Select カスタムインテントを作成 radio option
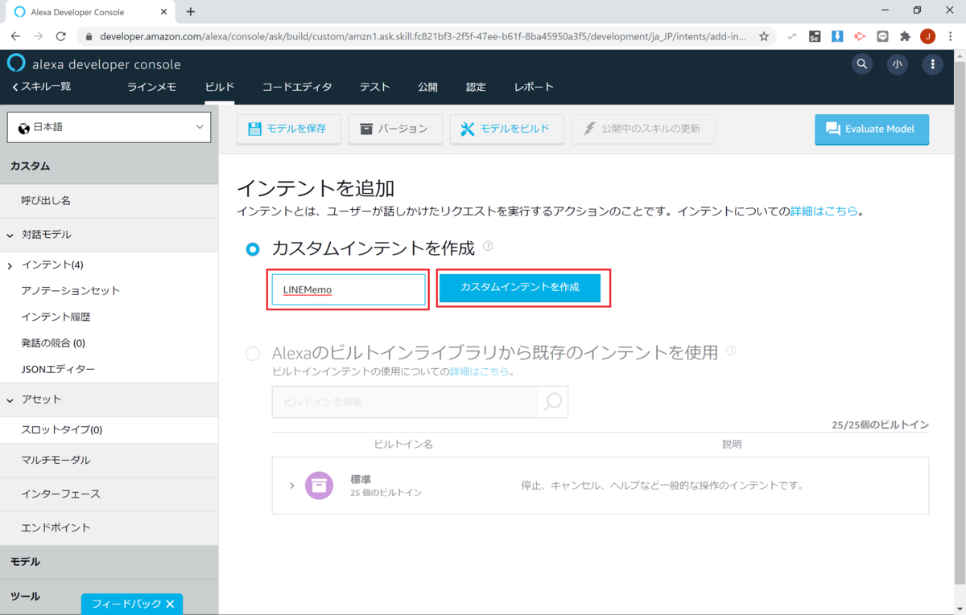Screen dimensions: 966x615 coord(251,248)
